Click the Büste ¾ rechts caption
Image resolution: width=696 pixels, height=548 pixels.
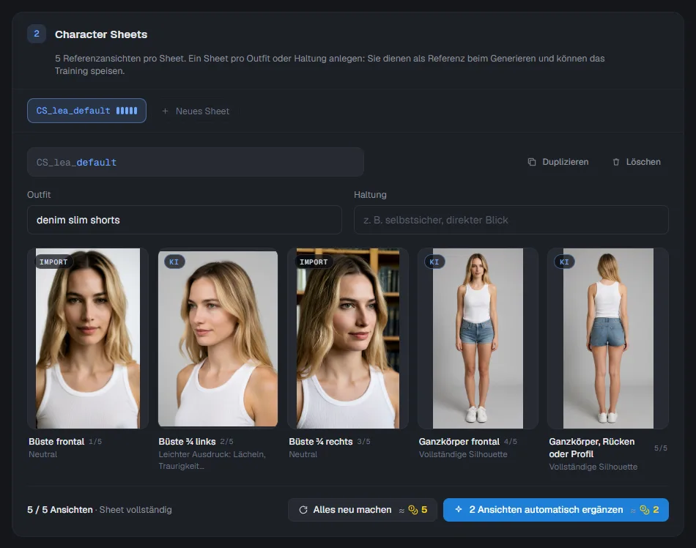coord(320,442)
